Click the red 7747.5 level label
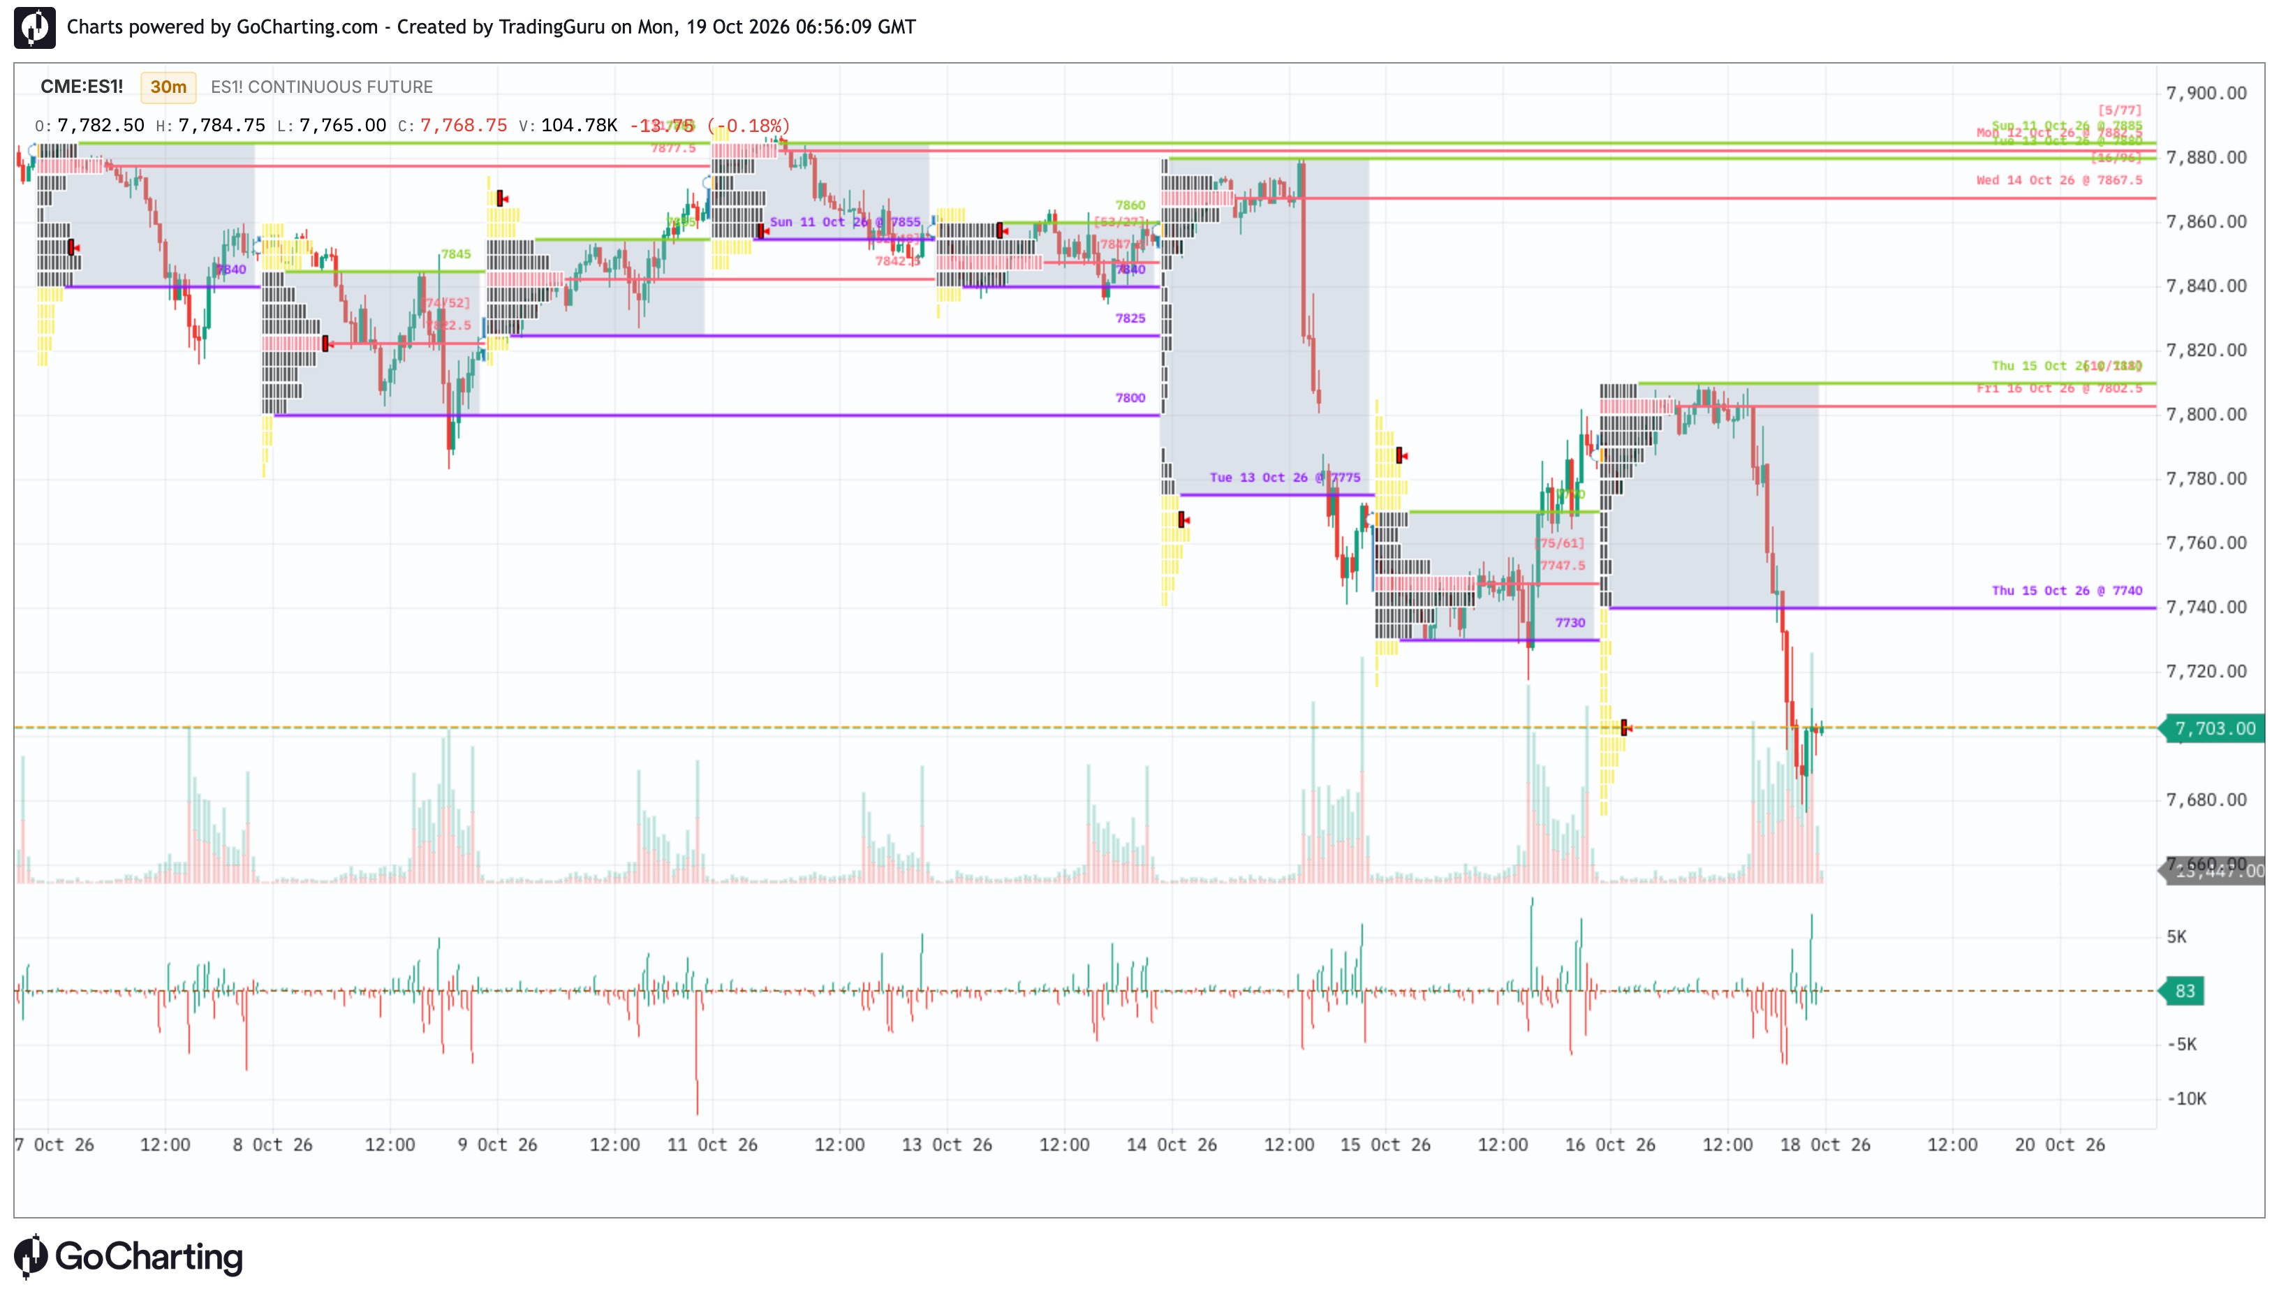The height and width of the screenshot is (1296, 2279). [x=1563, y=566]
